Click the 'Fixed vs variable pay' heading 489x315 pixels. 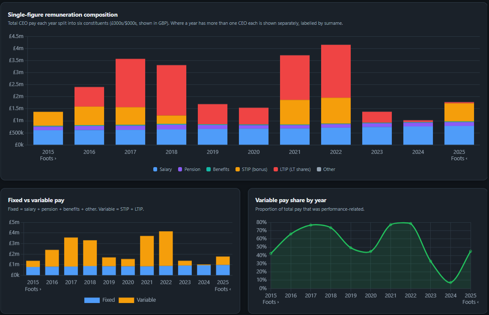pos(36,200)
